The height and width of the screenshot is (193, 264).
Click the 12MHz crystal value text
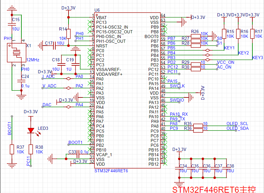click(x=33, y=60)
